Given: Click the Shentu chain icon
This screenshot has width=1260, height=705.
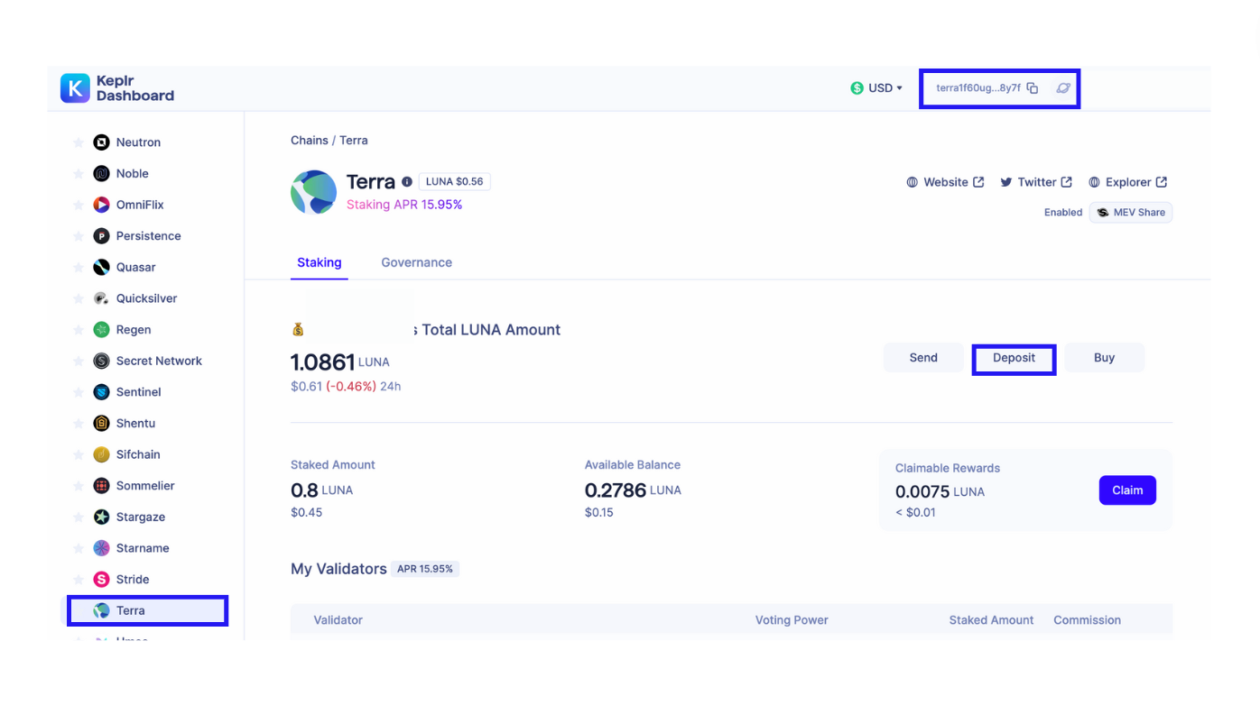Looking at the screenshot, I should [x=101, y=424].
